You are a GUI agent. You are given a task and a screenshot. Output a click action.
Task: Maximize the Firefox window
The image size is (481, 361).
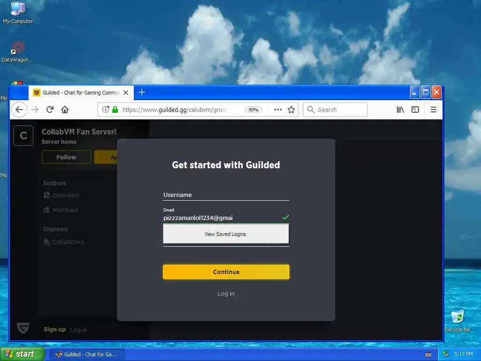click(x=426, y=92)
